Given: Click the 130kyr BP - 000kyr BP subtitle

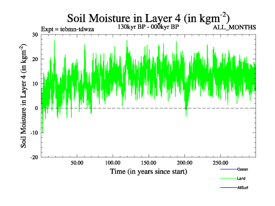Looking at the screenshot, I should pyautogui.click(x=148, y=27).
